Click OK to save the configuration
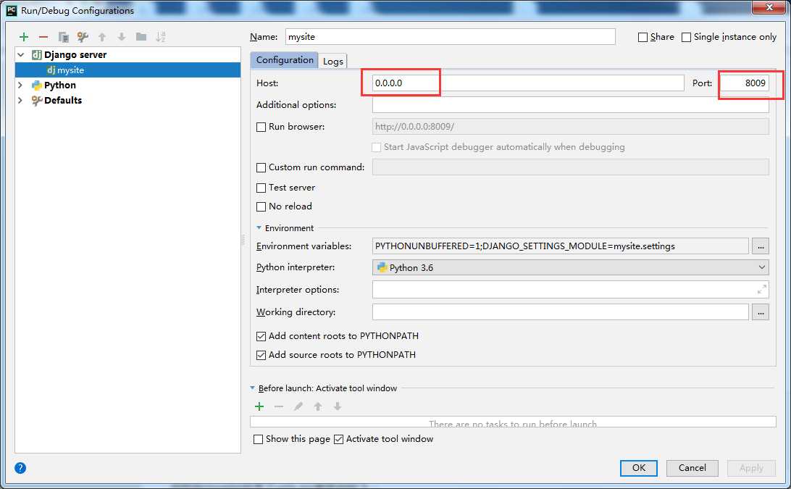791x489 pixels. point(639,468)
